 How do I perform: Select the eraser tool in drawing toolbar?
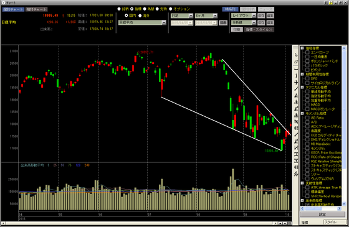pyautogui.click(x=296, y=62)
